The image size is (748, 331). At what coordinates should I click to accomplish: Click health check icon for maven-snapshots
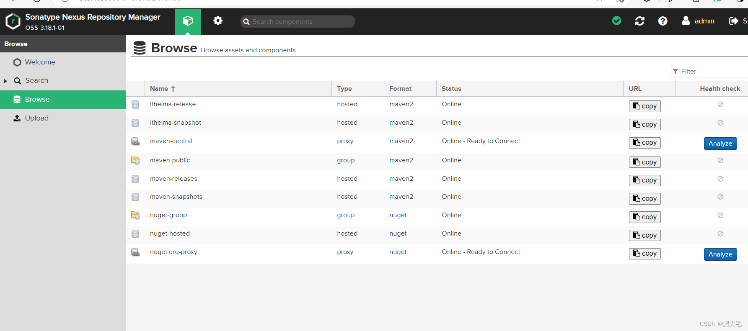click(720, 197)
